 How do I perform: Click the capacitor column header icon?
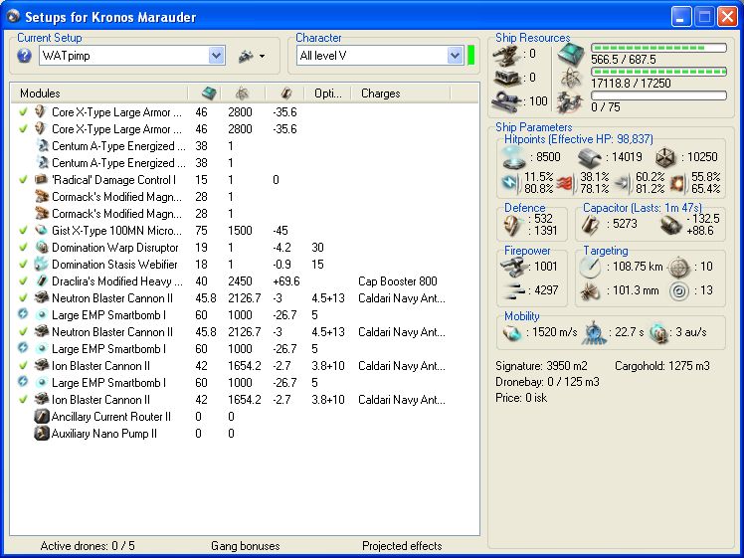pos(286,93)
